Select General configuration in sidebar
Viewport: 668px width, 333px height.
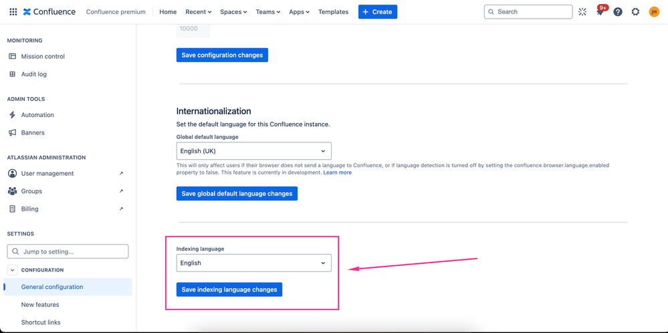tap(68, 287)
